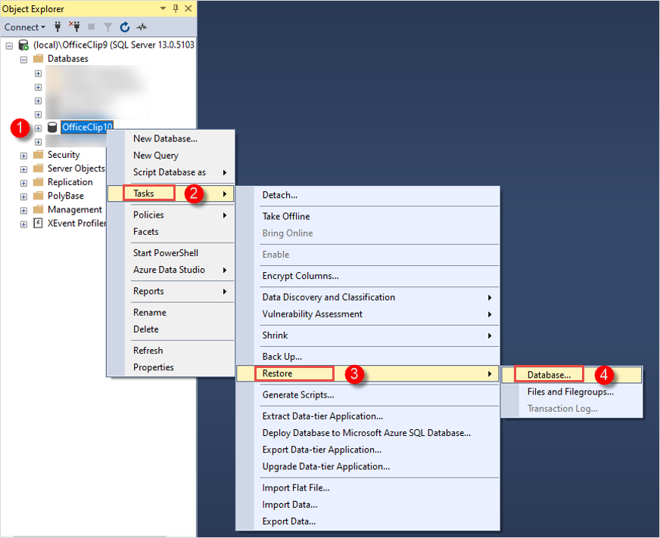Click the Databases folder icon
The width and height of the screenshot is (660, 538).
[39, 58]
